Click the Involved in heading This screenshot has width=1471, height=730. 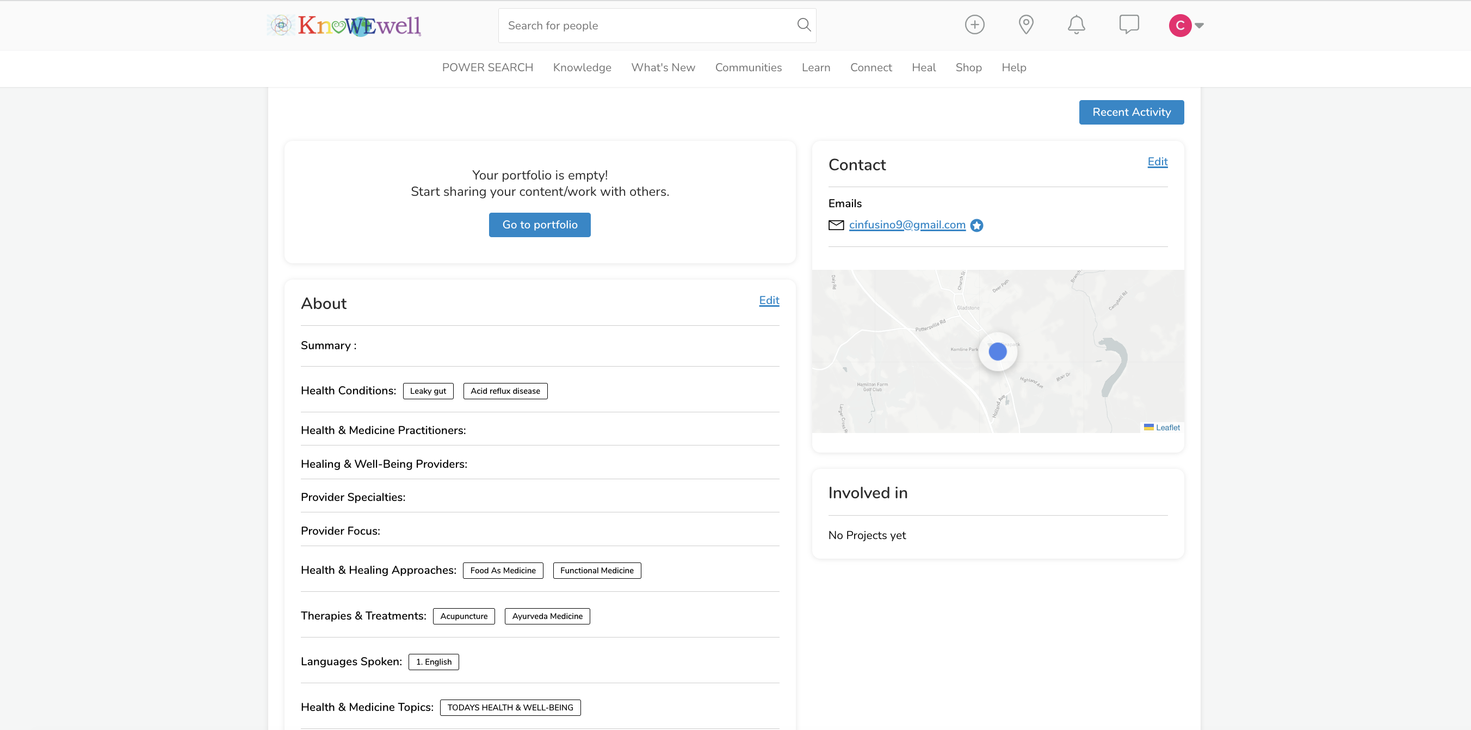click(x=867, y=493)
